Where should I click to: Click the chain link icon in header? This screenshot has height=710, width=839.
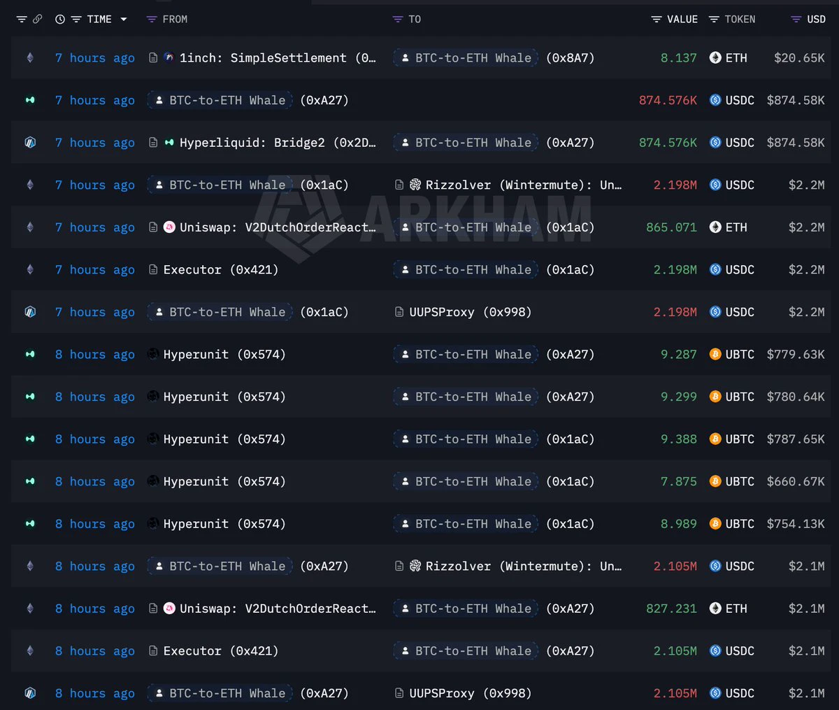pos(37,20)
